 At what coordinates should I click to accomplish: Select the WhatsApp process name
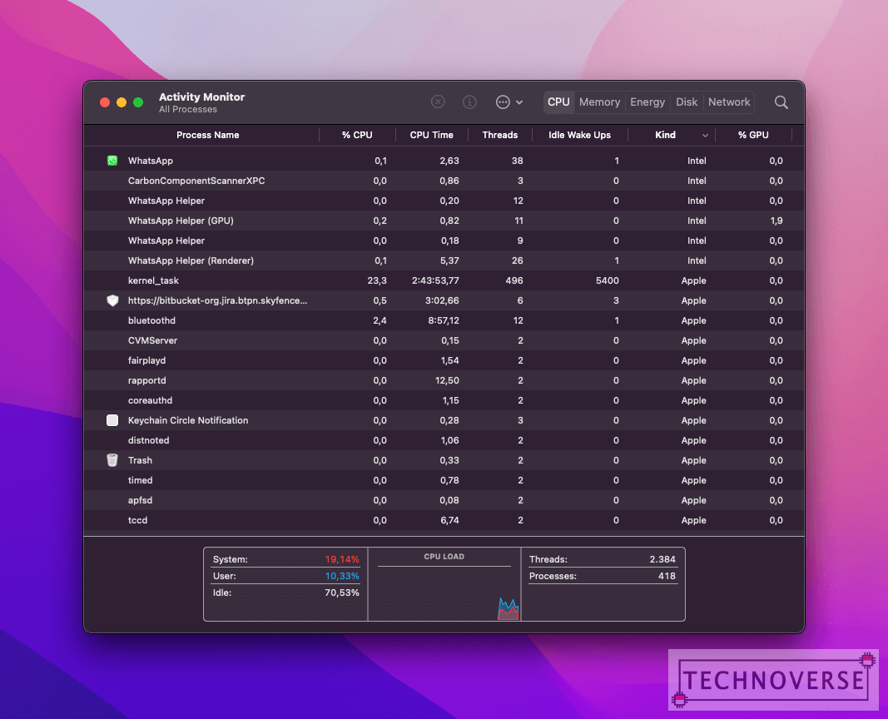pos(150,161)
